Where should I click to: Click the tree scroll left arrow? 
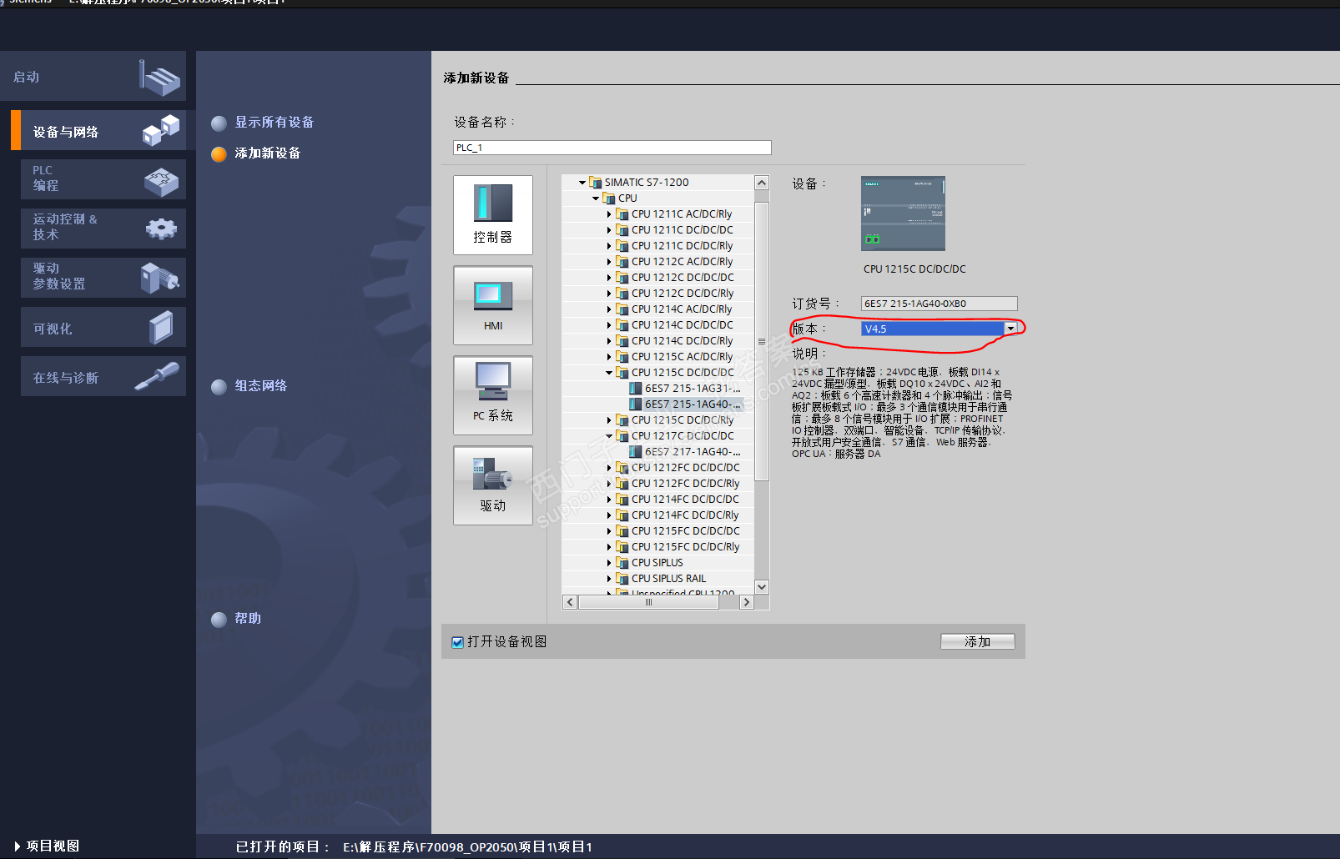pos(570,602)
